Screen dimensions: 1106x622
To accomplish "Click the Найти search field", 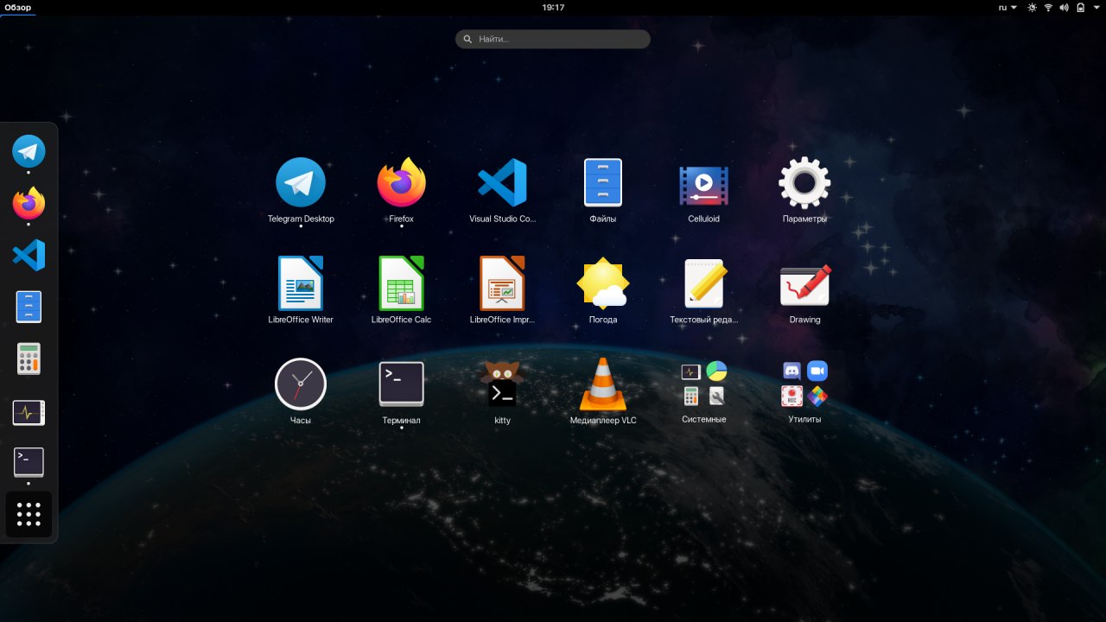I will point(553,39).
